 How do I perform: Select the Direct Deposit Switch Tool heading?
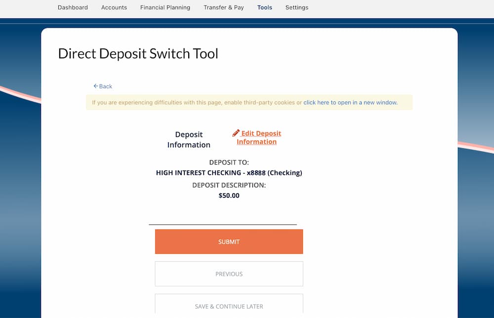coord(138,53)
